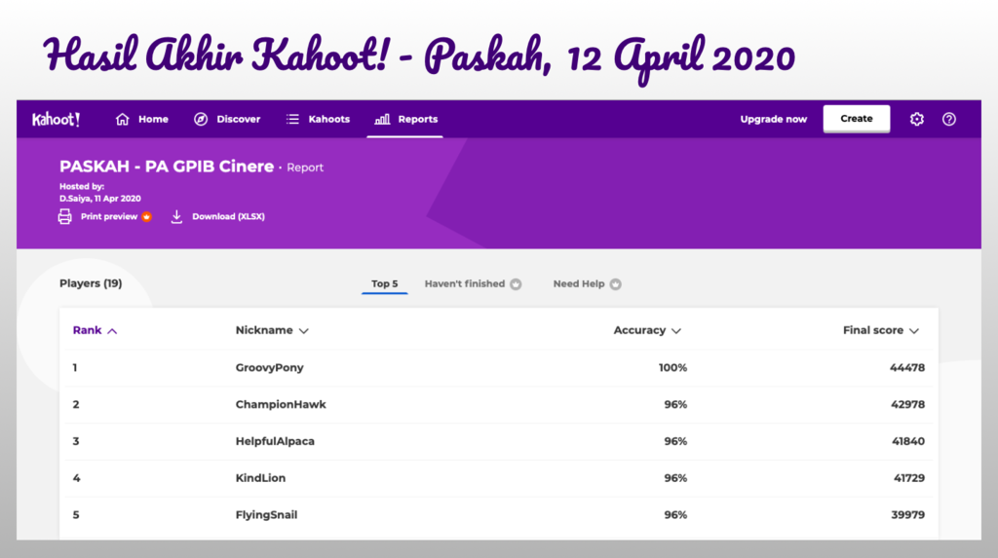Viewport: 998px width, 558px height.
Task: Switch to the Top 5 tab
Action: (x=384, y=284)
